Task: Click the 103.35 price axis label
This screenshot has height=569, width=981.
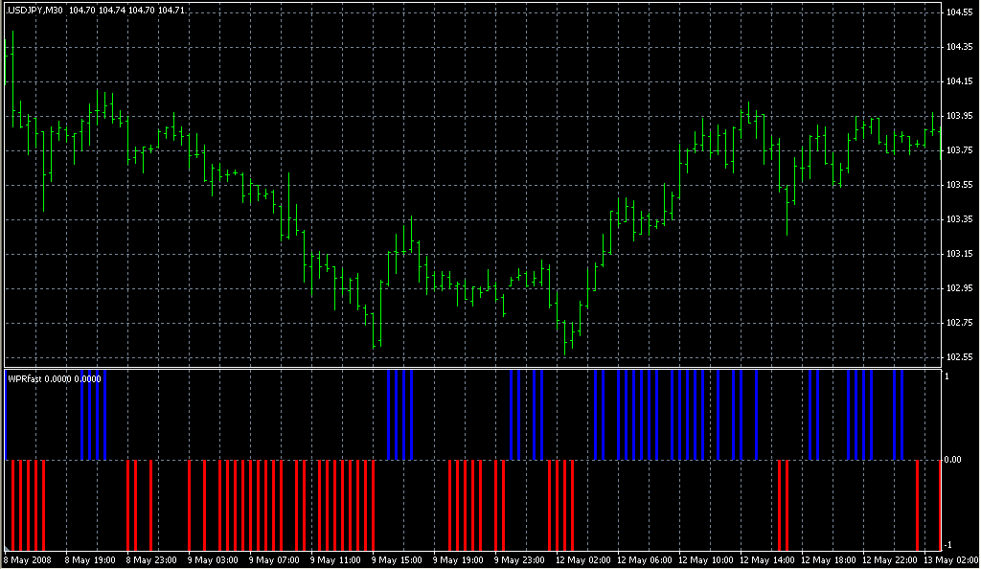Action: [959, 219]
